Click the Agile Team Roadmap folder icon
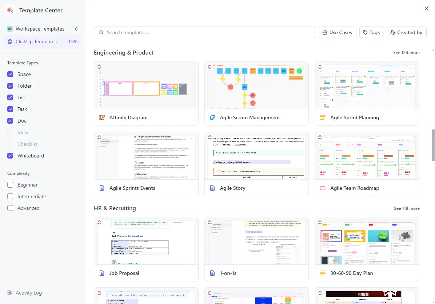Image resolution: width=435 pixels, height=304 pixels. point(322,188)
